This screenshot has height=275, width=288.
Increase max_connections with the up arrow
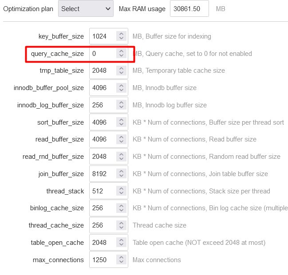[x=121, y=257]
